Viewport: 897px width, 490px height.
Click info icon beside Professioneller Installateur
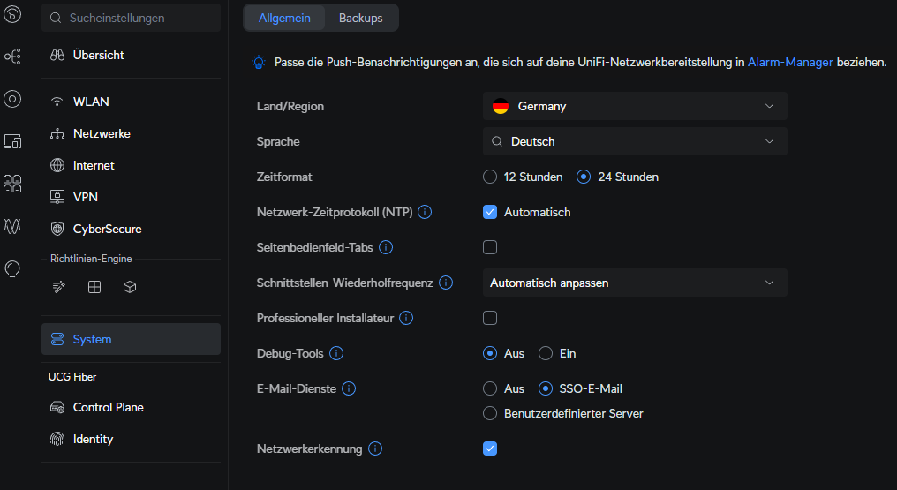pyautogui.click(x=406, y=318)
